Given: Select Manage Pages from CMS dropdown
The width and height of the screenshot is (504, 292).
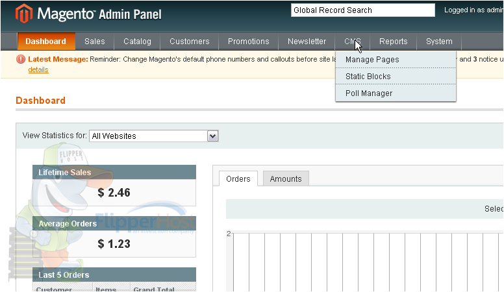Looking at the screenshot, I should pyautogui.click(x=396, y=60).
